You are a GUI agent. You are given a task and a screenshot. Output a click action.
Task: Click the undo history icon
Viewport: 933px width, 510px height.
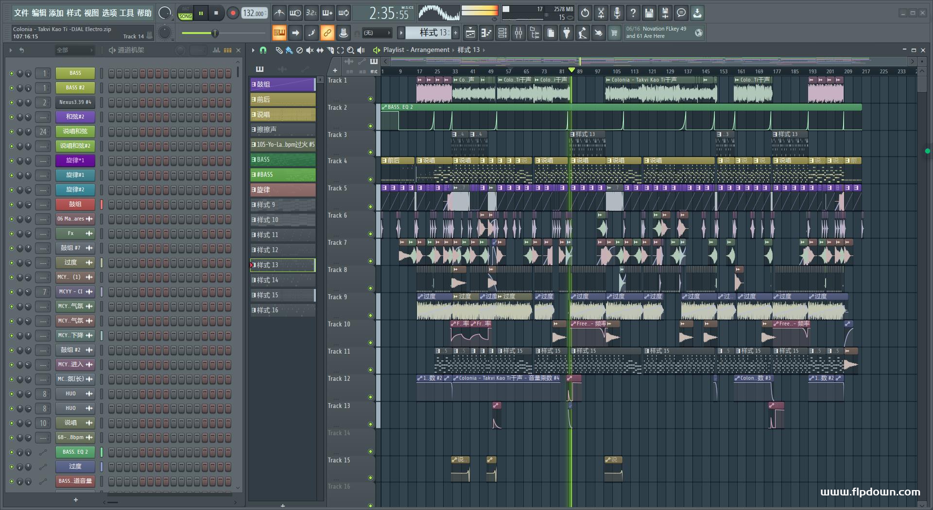(x=585, y=13)
